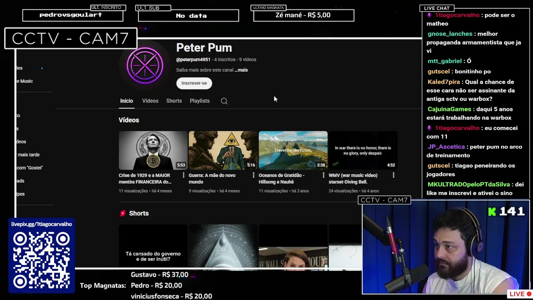Click the Vídeos section heading

click(129, 120)
